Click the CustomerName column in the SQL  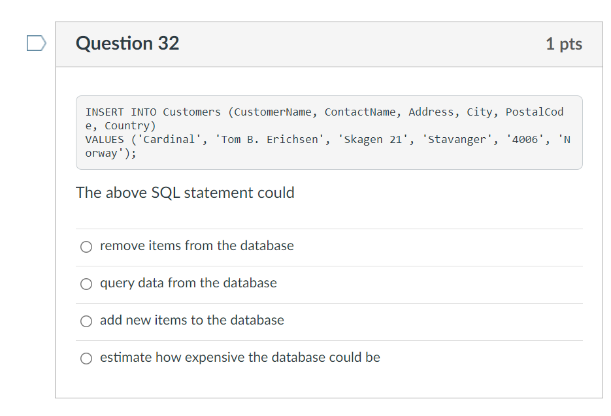tap(272, 112)
